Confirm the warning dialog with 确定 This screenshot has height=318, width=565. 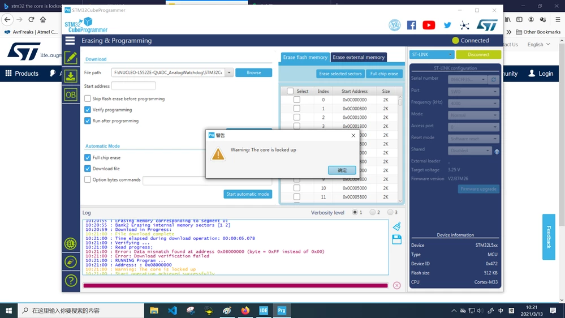pos(342,170)
